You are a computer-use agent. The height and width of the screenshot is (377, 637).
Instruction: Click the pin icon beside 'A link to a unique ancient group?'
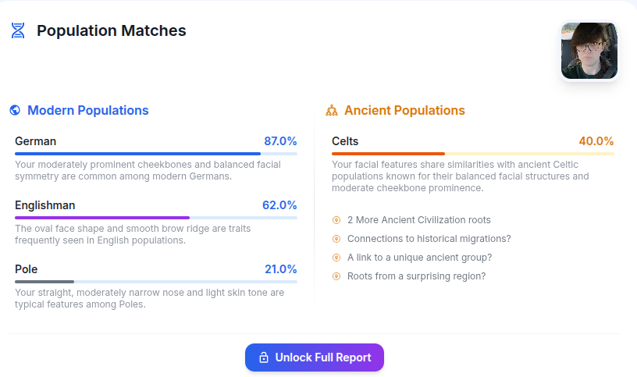(x=336, y=258)
